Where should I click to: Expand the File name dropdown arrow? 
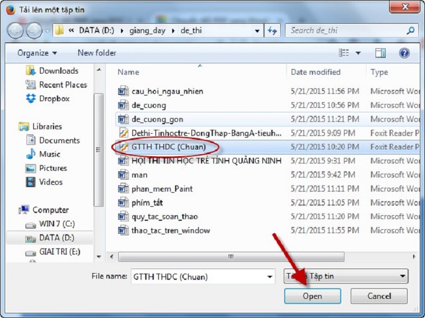click(270, 276)
